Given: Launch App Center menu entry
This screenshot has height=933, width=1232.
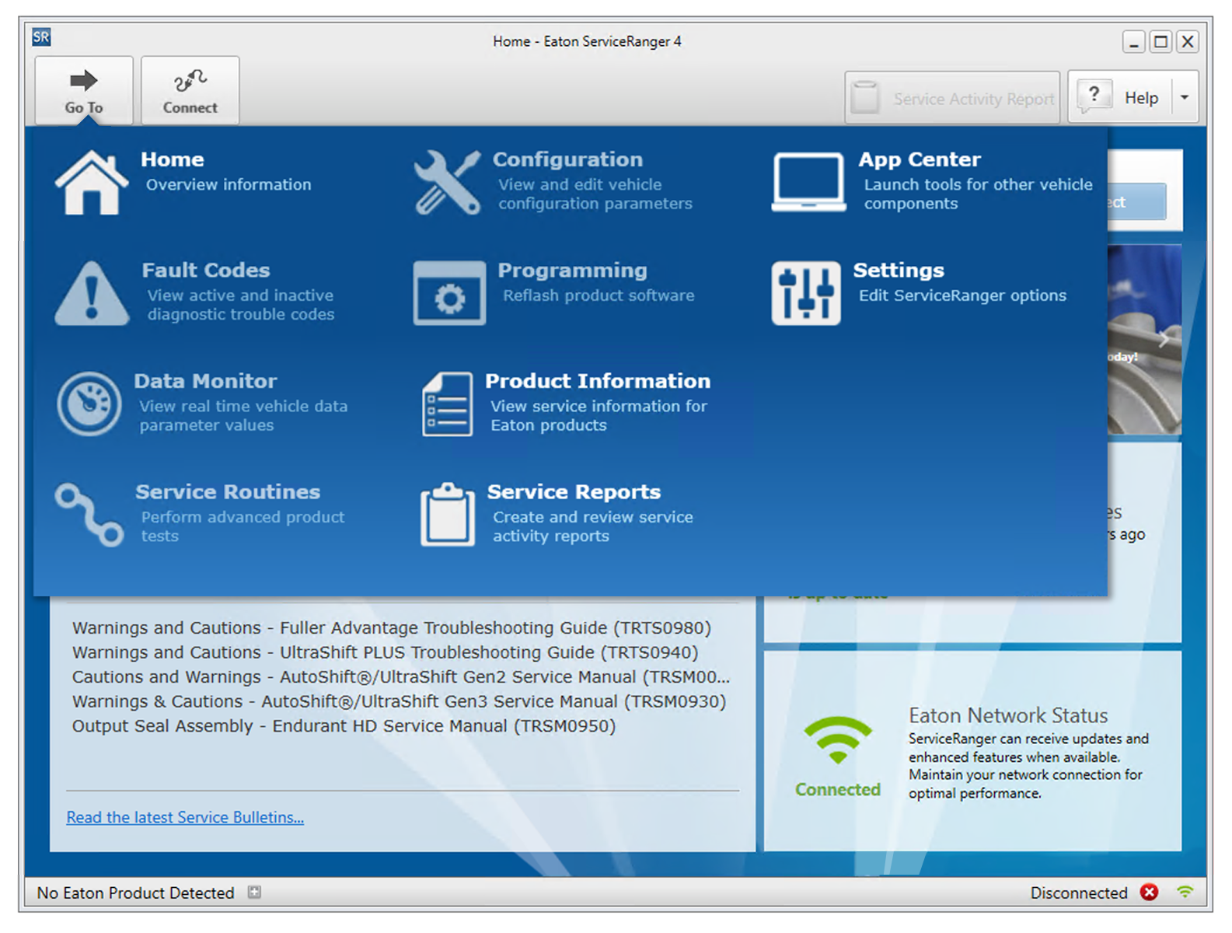Looking at the screenshot, I should (x=932, y=182).
